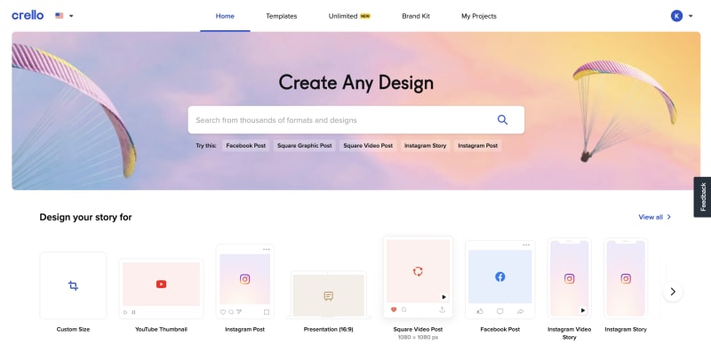Click Instagram logo on Instagram Story card
Viewport: 711px width, 353px height.
pyautogui.click(x=626, y=278)
